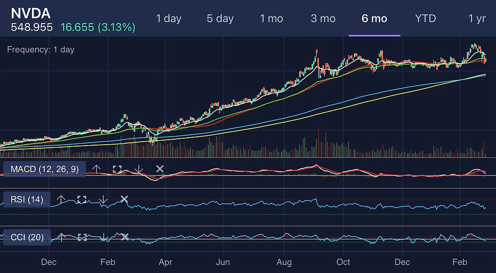Click the change value 16.655 (3.13%)
The width and height of the screenshot is (496, 273).
tap(98, 27)
